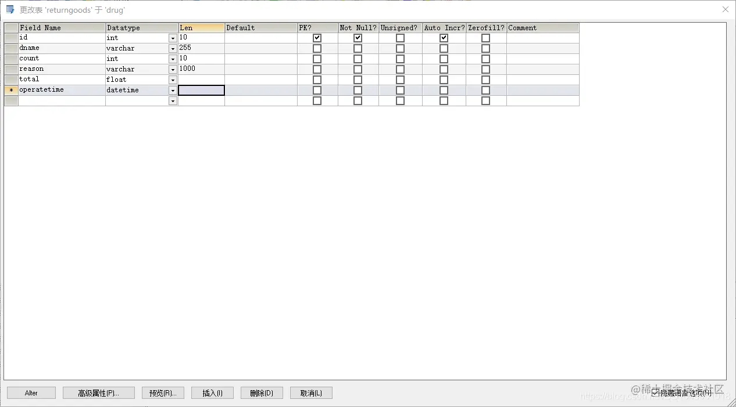This screenshot has height=407, width=736.
Task: Select the Len cell of operatetime row
Action: [x=201, y=90]
